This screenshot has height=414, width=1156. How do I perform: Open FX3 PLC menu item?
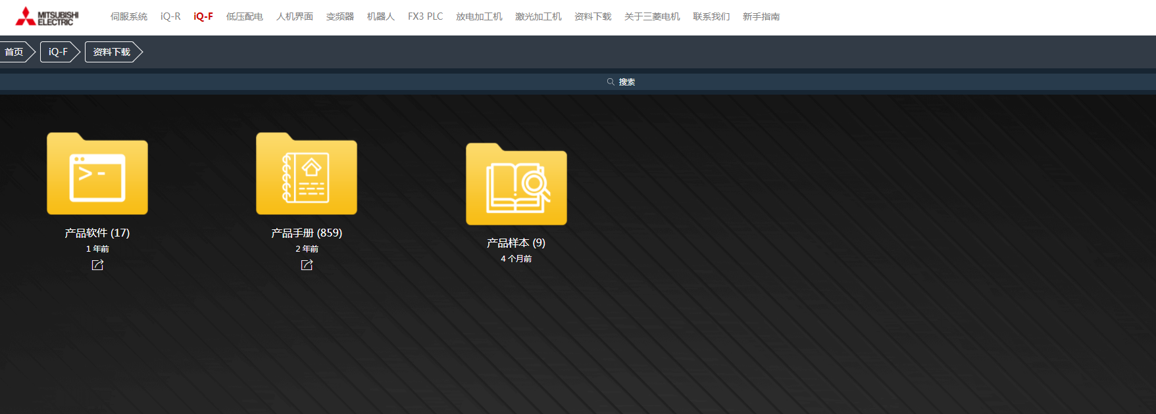pos(425,16)
